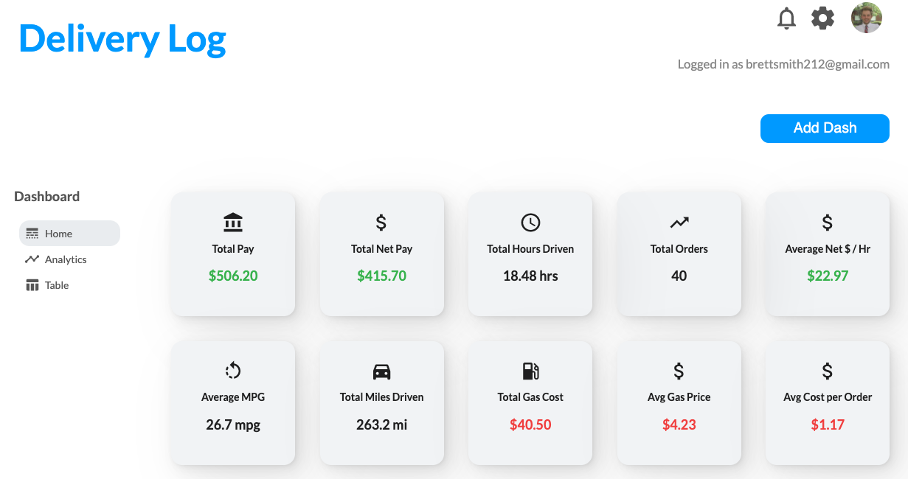Image resolution: width=908 pixels, height=479 pixels.
Task: Open settings via the gear icon
Action: [x=823, y=18]
